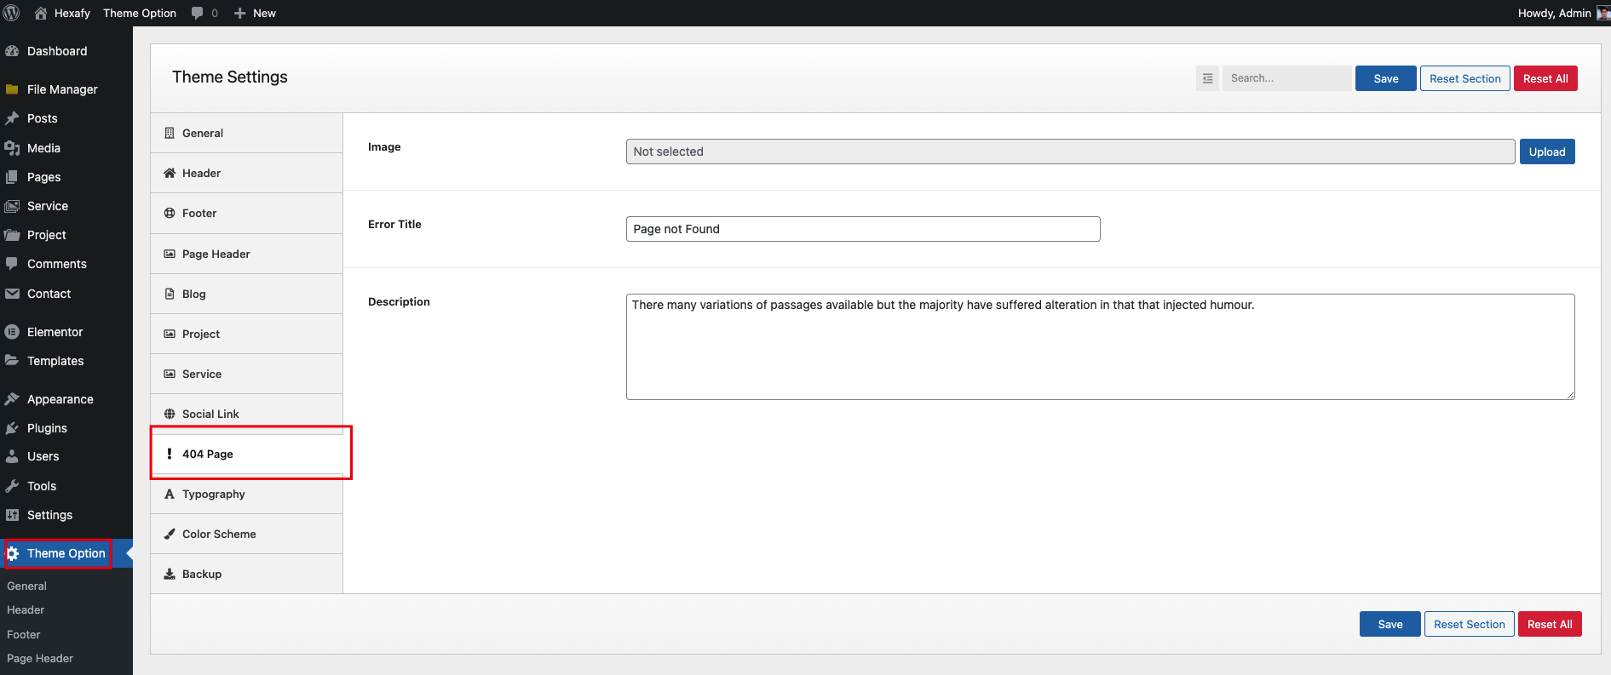Open the Project settings tab

[247, 334]
